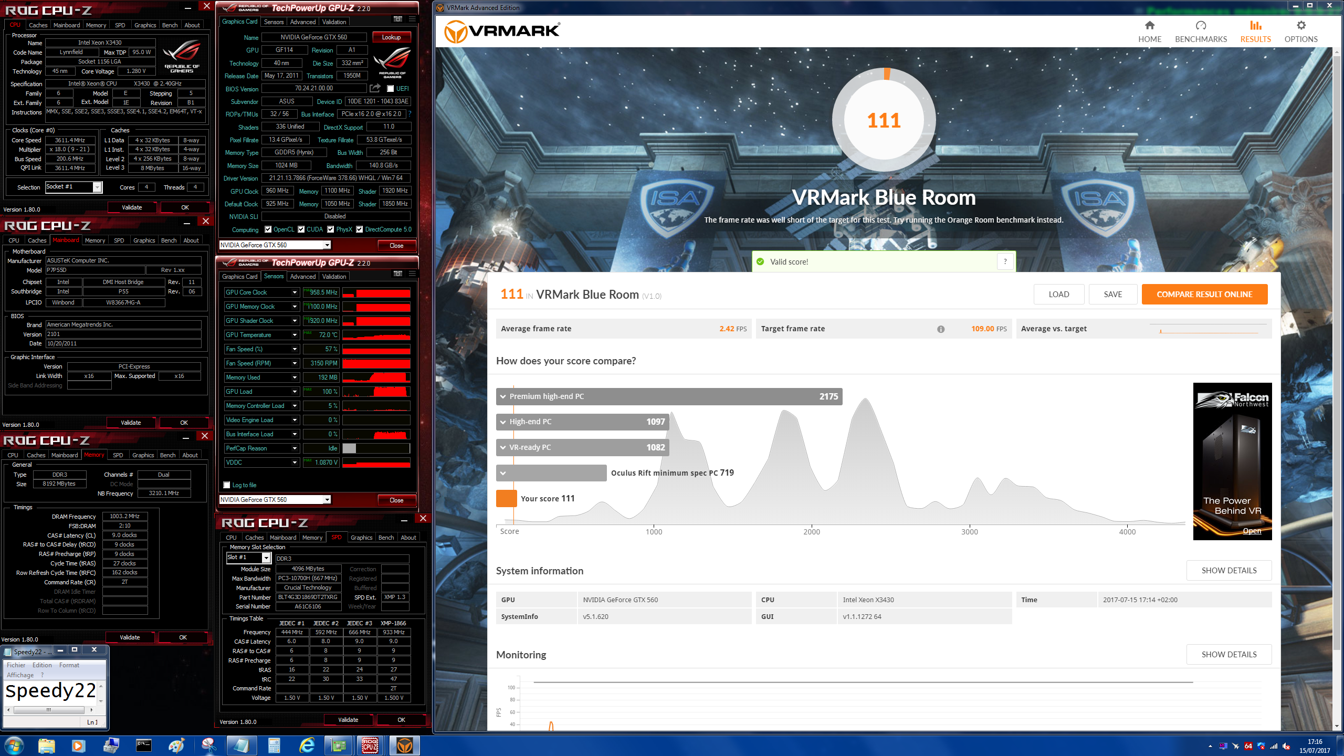Viewport: 1344px width, 756px height.
Task: Open the Calculator taskbar icon
Action: 274,745
